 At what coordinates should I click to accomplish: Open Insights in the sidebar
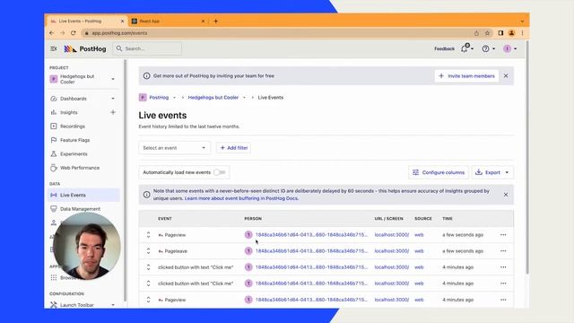tap(69, 112)
